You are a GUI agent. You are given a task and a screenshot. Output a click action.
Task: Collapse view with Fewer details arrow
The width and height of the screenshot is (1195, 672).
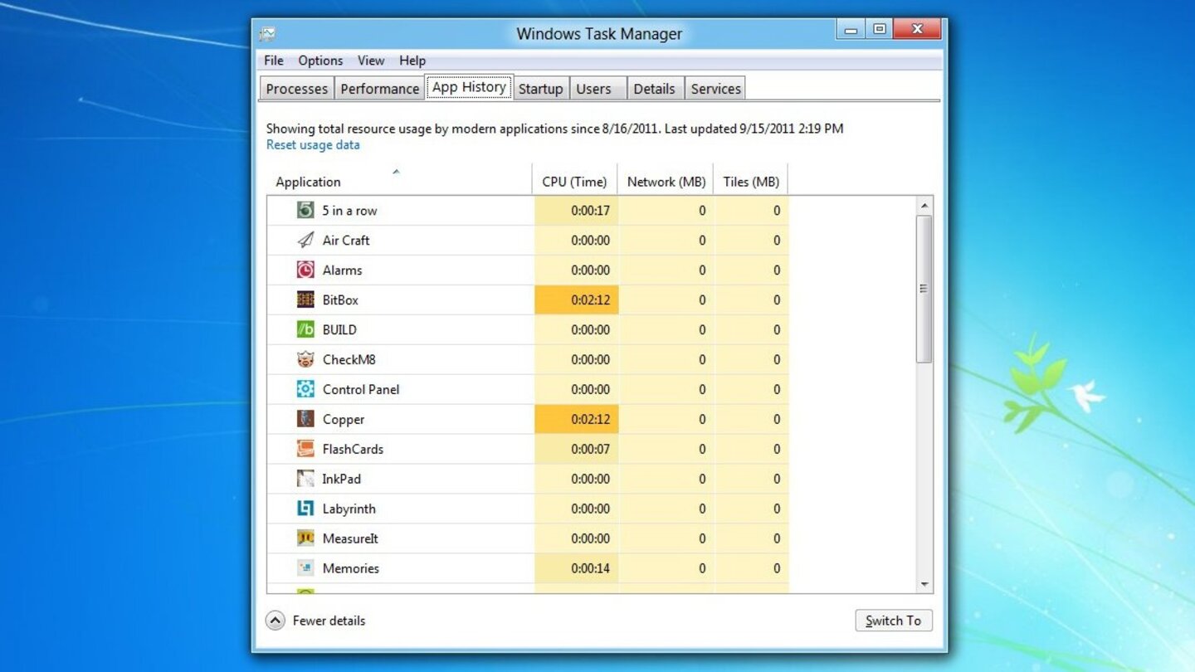(x=275, y=621)
